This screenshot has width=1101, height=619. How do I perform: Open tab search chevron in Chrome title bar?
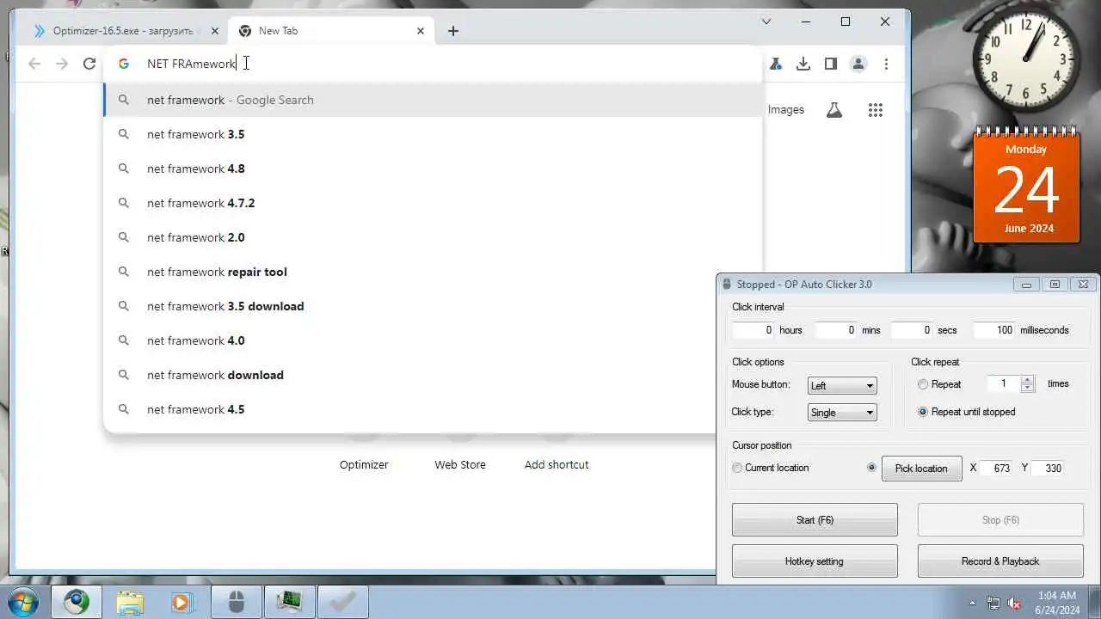click(766, 21)
